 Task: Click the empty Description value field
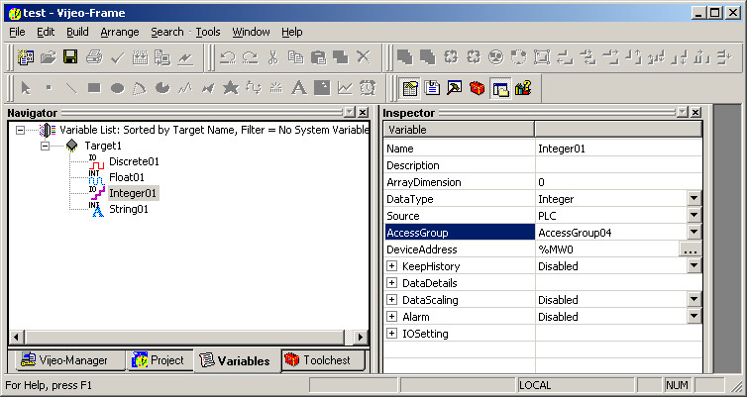point(618,165)
